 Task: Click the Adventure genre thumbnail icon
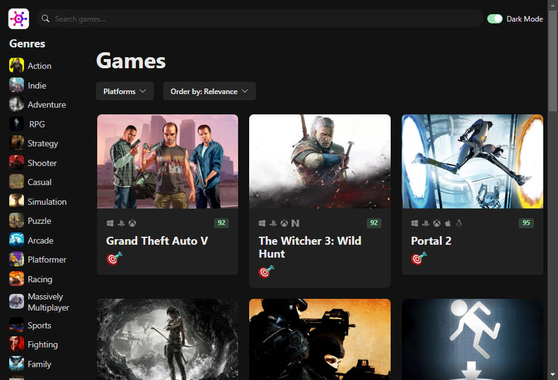[x=17, y=105]
